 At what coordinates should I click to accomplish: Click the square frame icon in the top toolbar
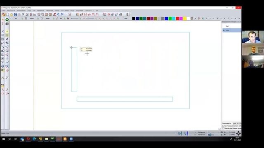105,14
